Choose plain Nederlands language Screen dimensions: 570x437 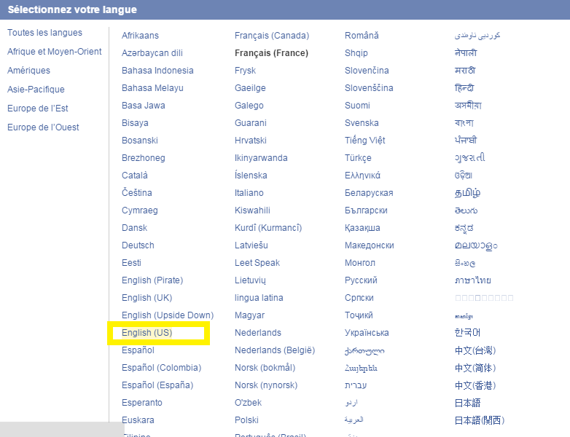[x=258, y=333]
